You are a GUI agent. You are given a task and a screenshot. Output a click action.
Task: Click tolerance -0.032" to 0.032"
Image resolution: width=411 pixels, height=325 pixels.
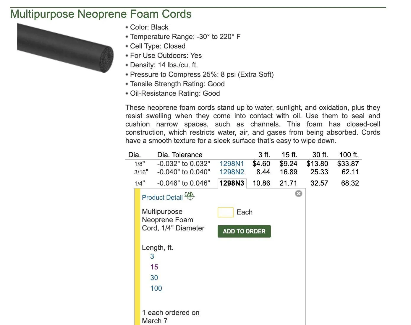tap(184, 164)
